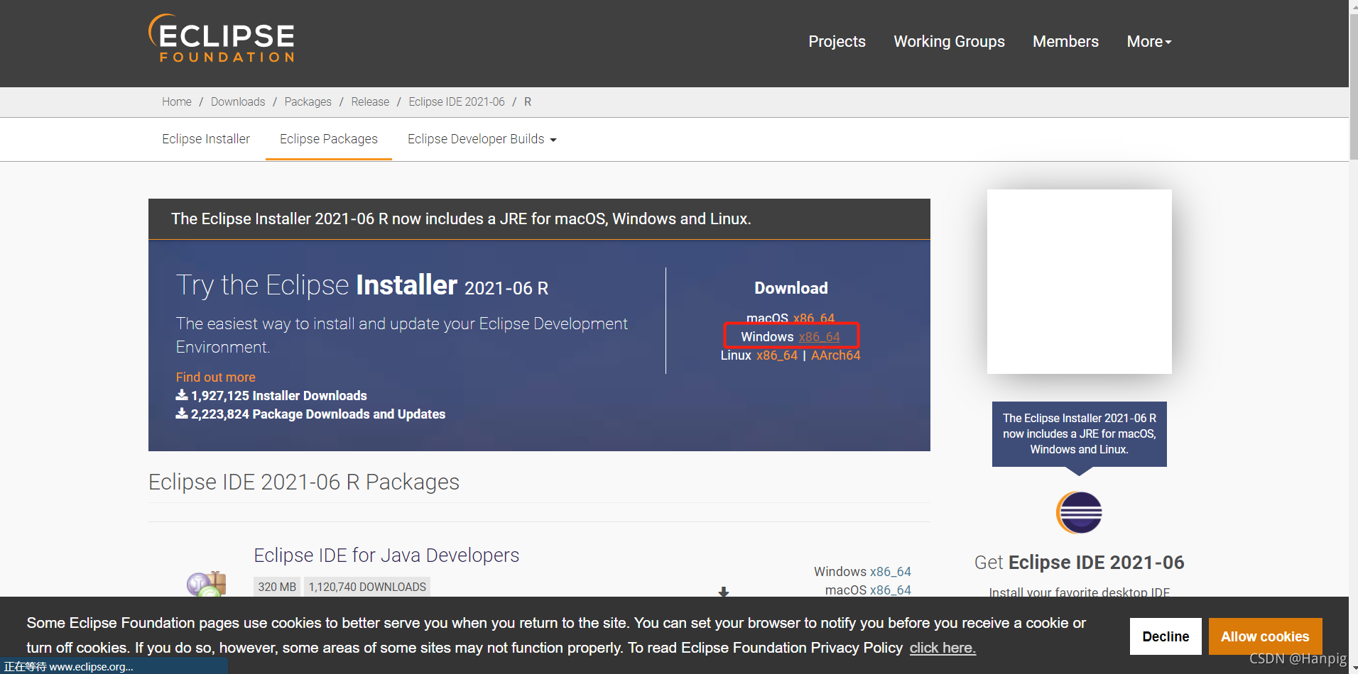Click the Linux AArch64 download link
The image size is (1358, 674).
pos(835,355)
